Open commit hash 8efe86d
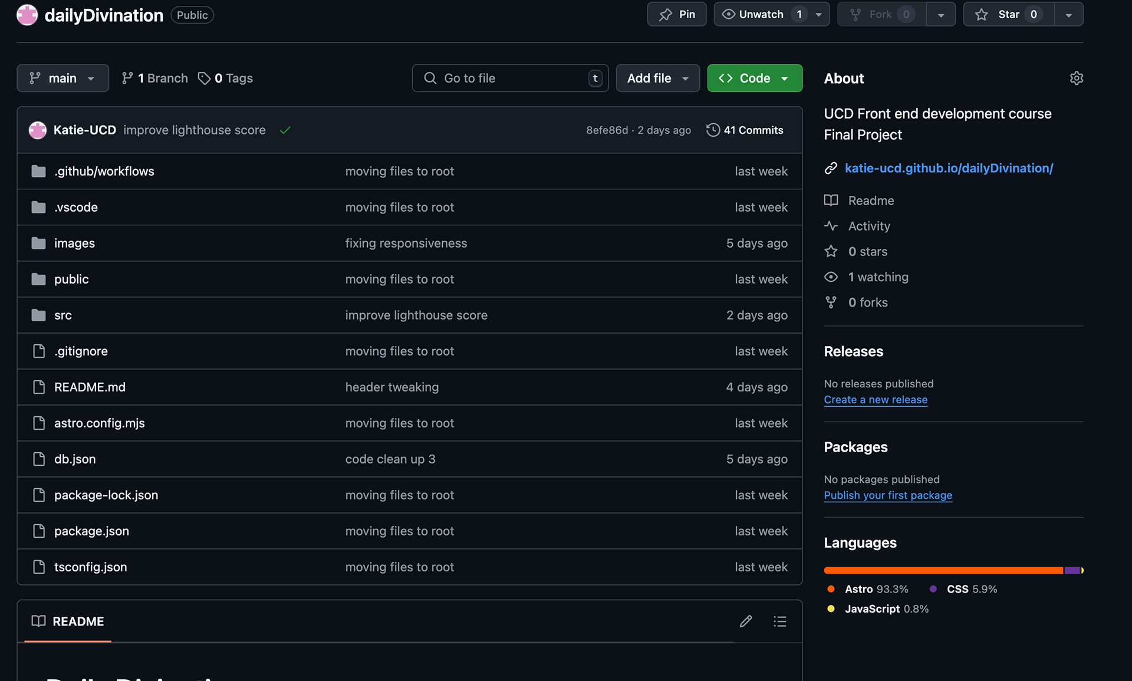This screenshot has height=681, width=1132. (x=607, y=130)
